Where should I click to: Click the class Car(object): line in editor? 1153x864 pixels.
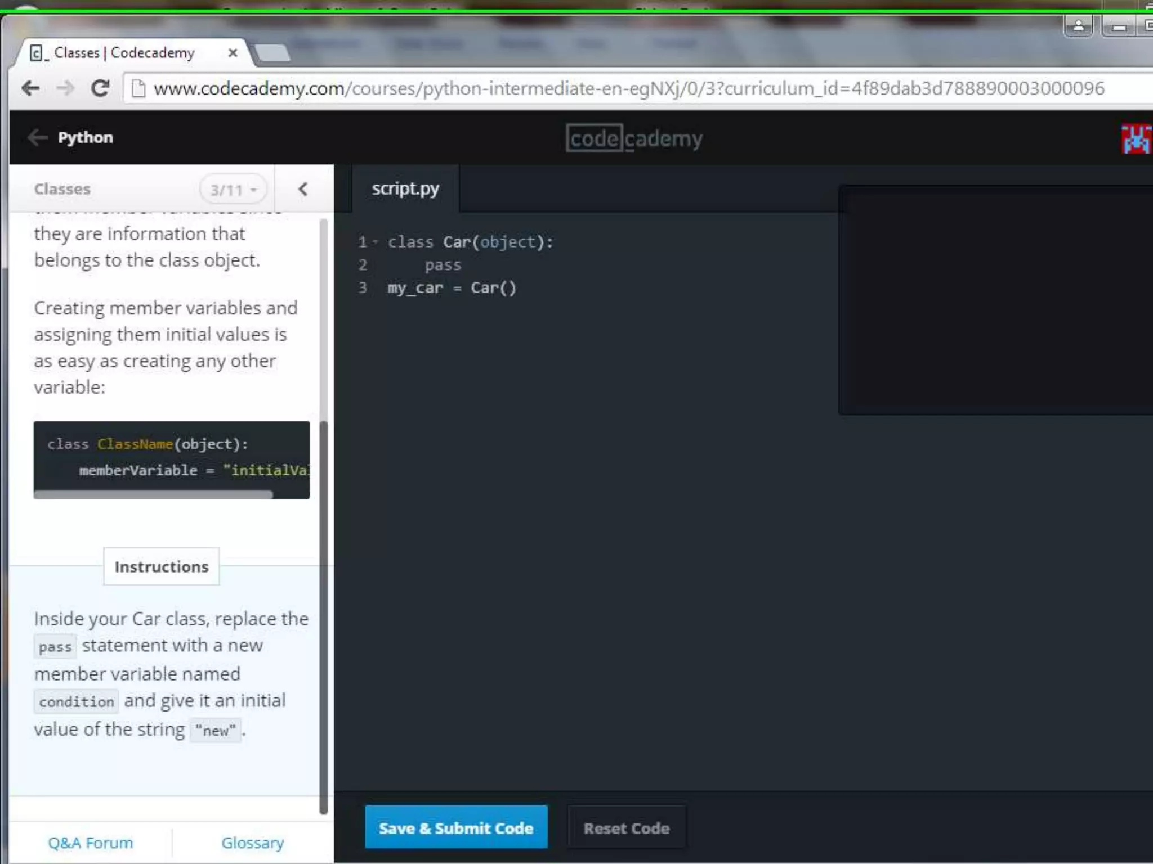click(x=471, y=242)
